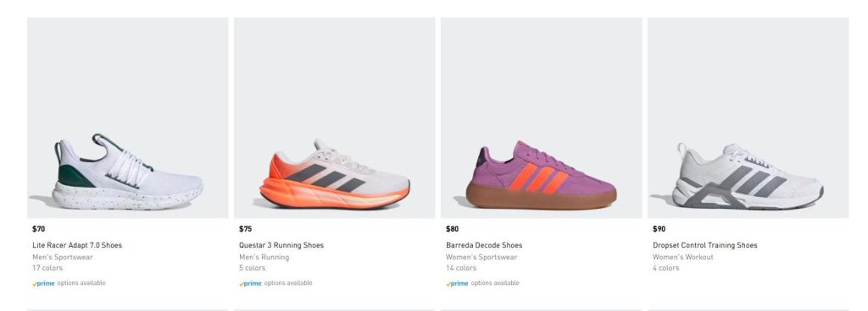This screenshot has height=311, width=868.
Task: Click the Prime logo under Questar 3
Action: [x=250, y=283]
